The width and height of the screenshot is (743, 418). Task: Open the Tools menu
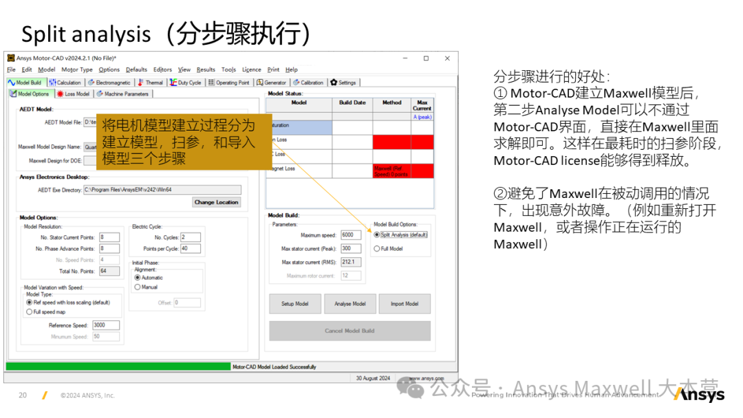point(228,69)
